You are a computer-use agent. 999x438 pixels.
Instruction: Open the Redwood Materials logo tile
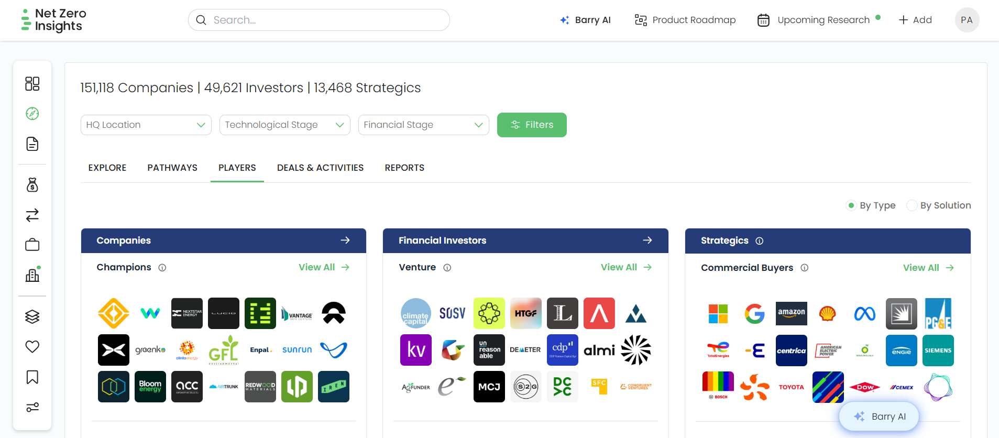click(260, 387)
